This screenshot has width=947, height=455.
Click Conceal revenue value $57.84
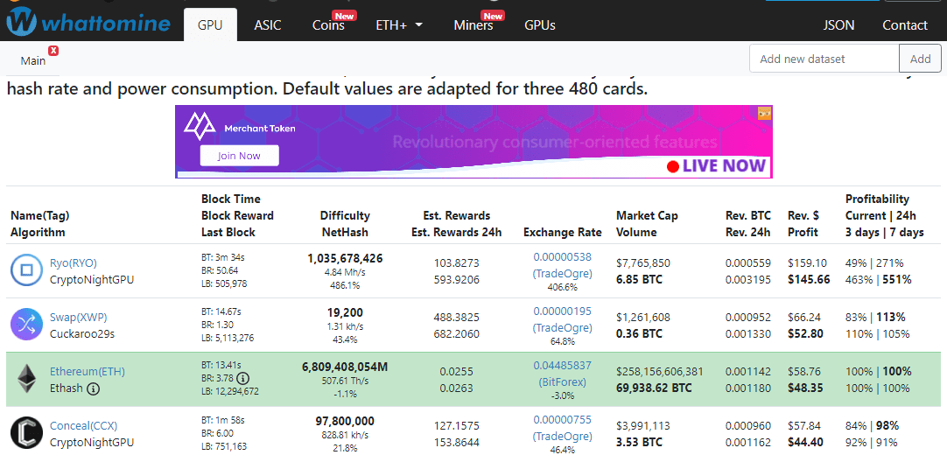805,427
